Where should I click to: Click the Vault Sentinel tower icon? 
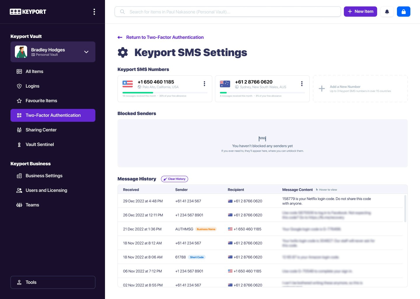[x=19, y=145]
